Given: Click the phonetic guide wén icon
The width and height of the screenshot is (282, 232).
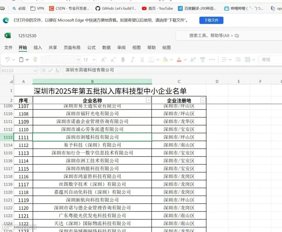Looking at the screenshot, I should [203, 59].
